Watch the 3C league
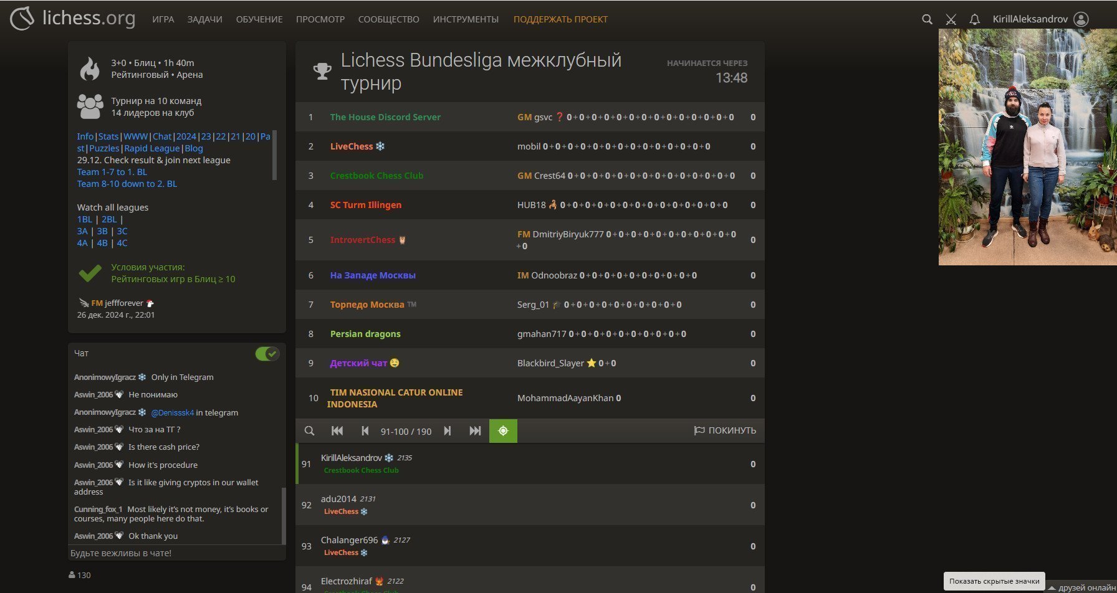 122,231
